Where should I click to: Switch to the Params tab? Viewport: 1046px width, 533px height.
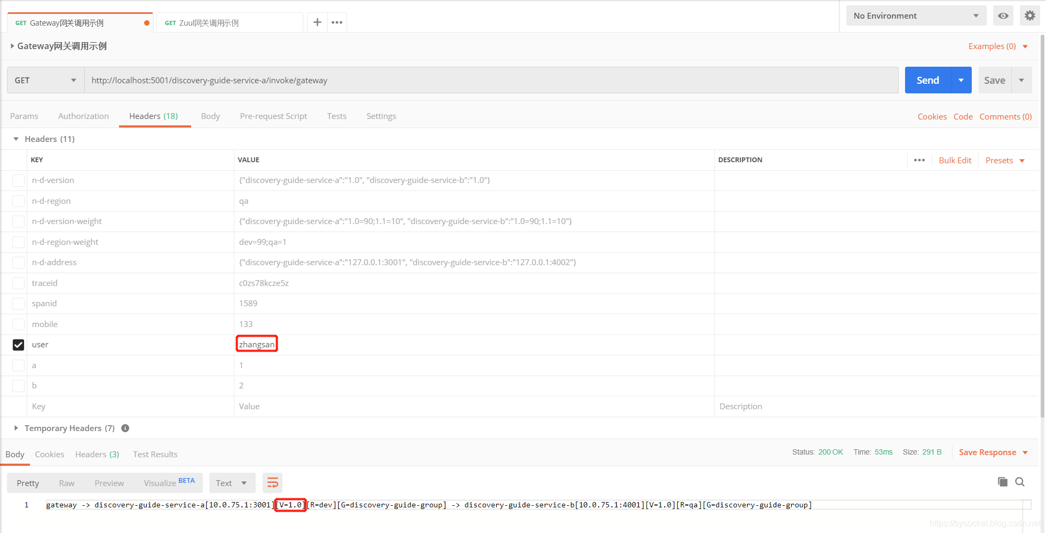[x=24, y=116]
